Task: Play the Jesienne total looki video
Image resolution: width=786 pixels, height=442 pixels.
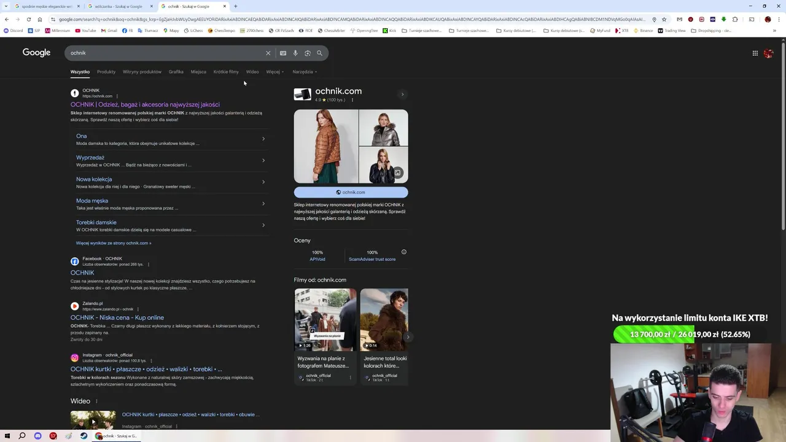Action: (384, 319)
